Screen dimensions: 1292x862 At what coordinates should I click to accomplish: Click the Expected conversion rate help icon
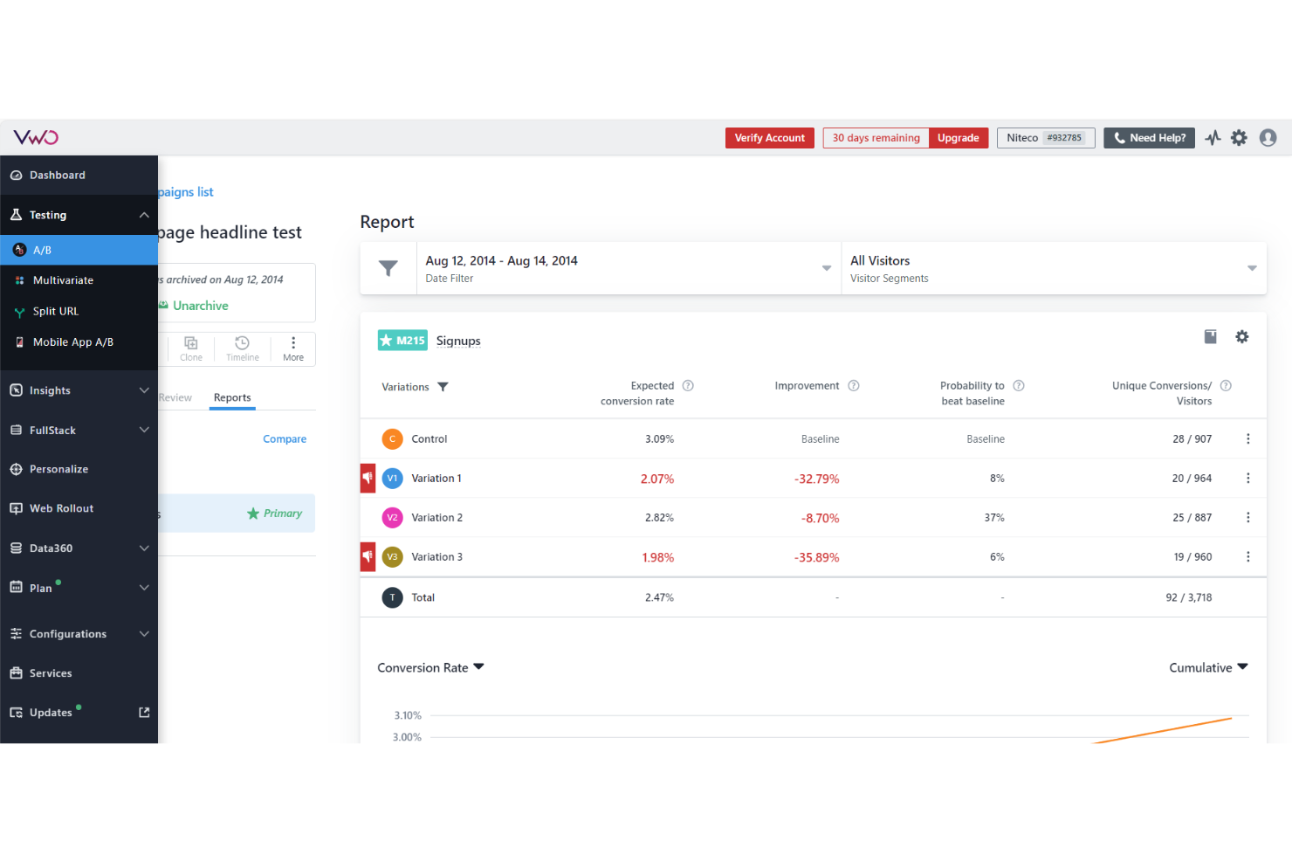[688, 386]
